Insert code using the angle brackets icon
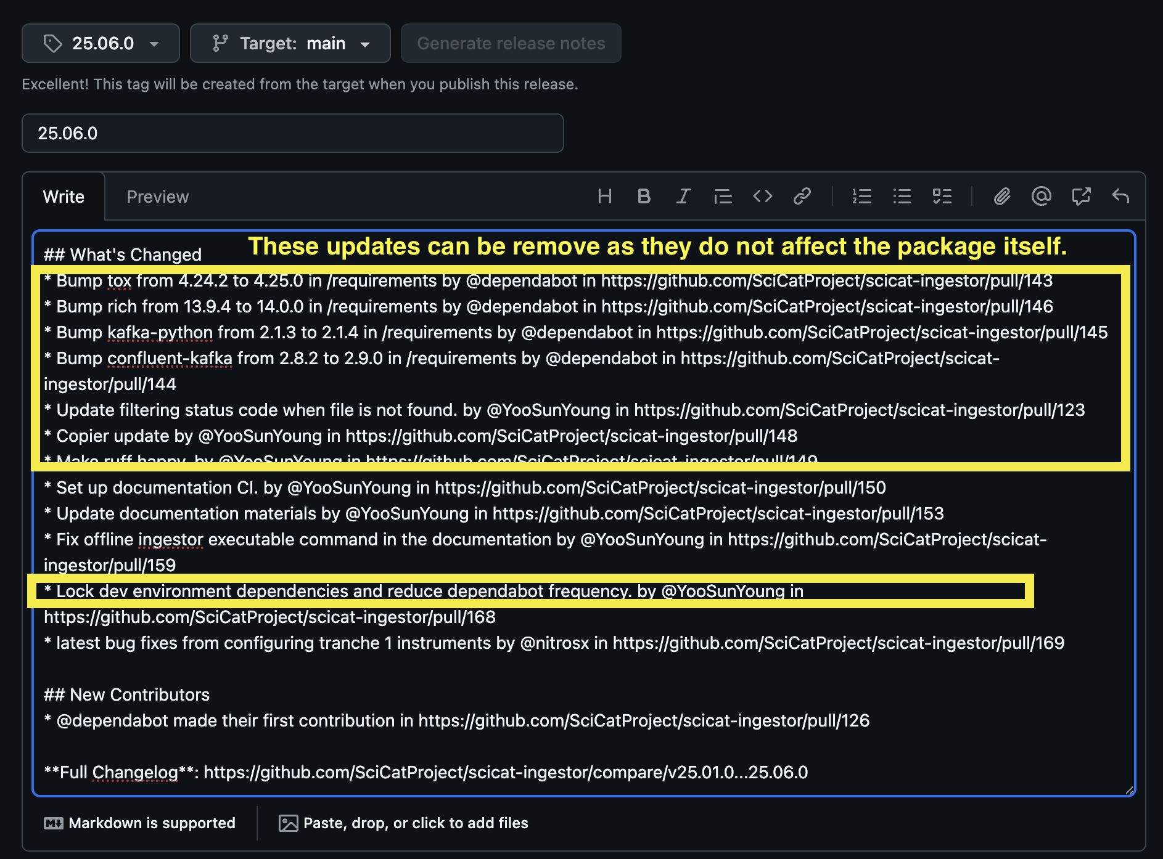1163x859 pixels. [763, 197]
